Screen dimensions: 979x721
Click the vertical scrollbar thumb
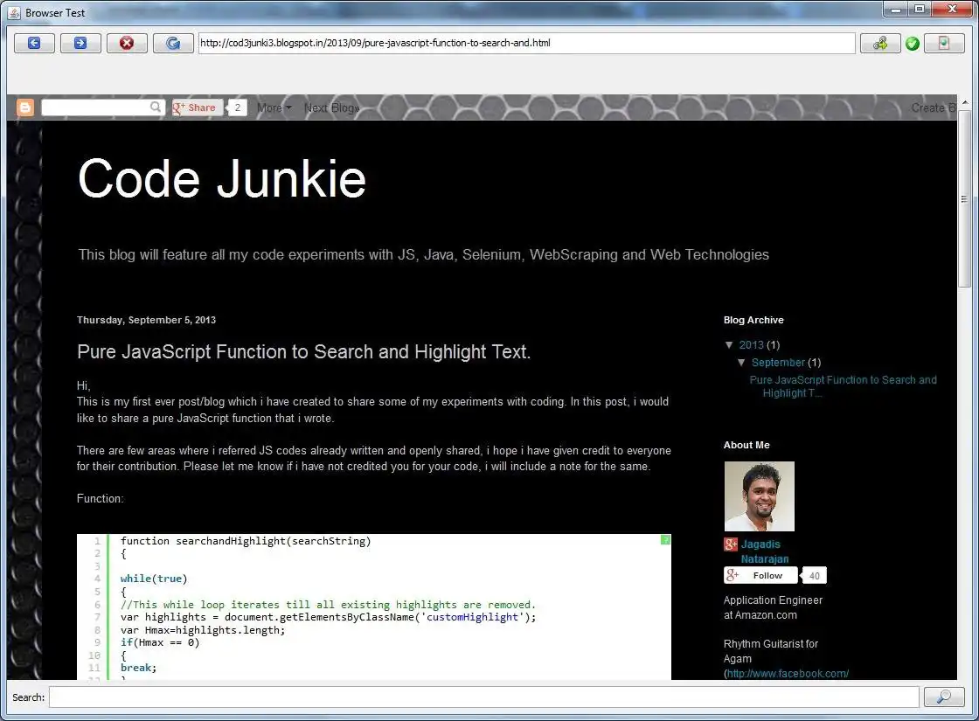point(964,199)
